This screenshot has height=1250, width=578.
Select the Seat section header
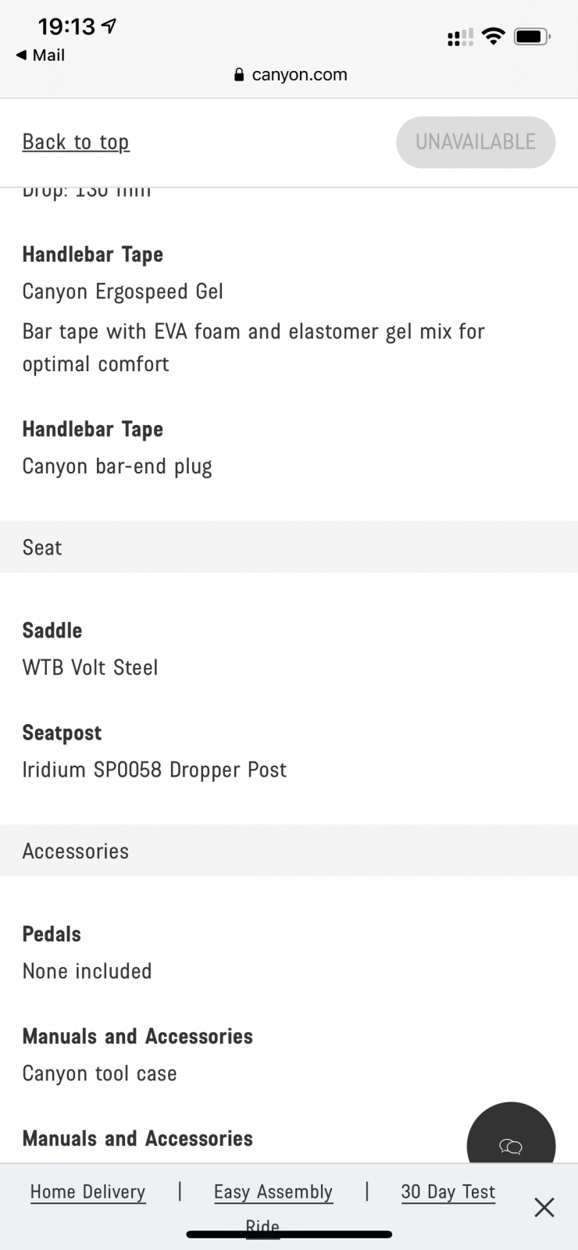click(289, 547)
